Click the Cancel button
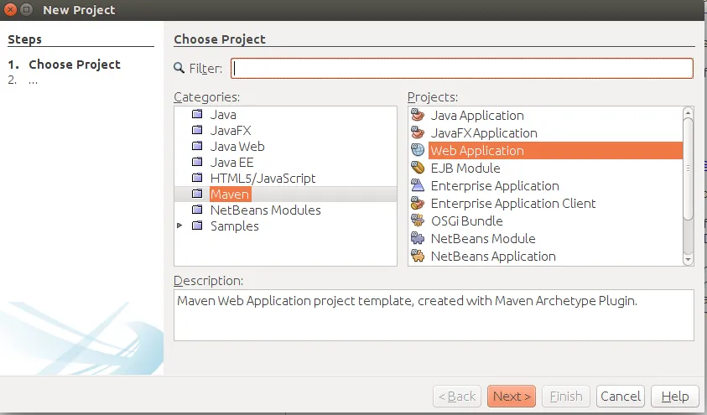 621,396
